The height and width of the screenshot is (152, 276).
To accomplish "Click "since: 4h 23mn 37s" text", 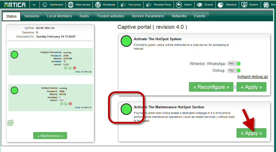I will point(83,108).
